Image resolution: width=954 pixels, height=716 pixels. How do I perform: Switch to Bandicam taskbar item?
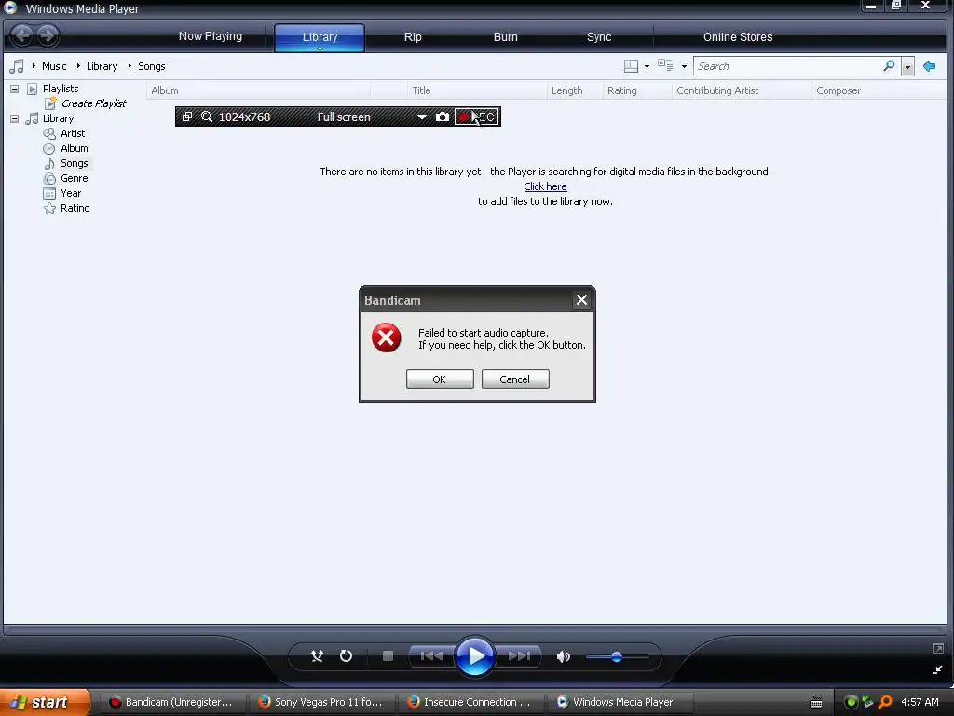coord(171,702)
